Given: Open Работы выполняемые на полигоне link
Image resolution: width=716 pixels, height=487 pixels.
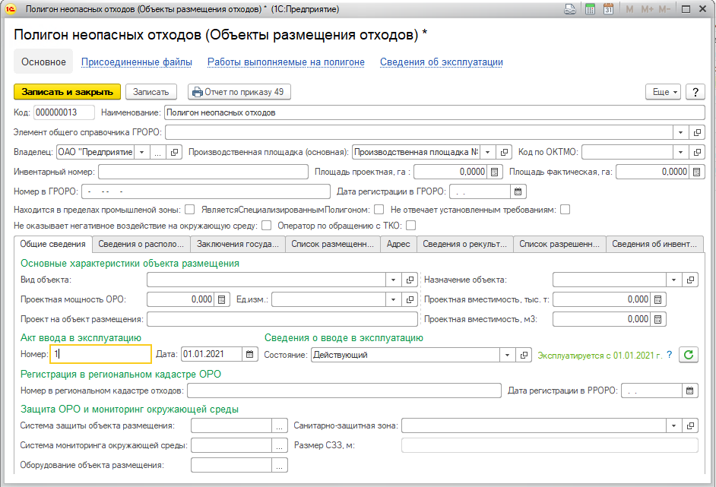Looking at the screenshot, I should 286,62.
